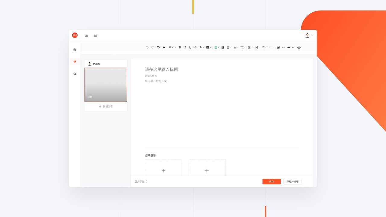This screenshot has height=217, width=386.
Task: Open the space-after paragraph dropdown
Action: click(242, 47)
